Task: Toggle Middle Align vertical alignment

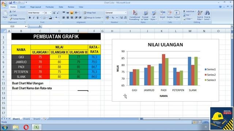Action: click(x=68, y=13)
